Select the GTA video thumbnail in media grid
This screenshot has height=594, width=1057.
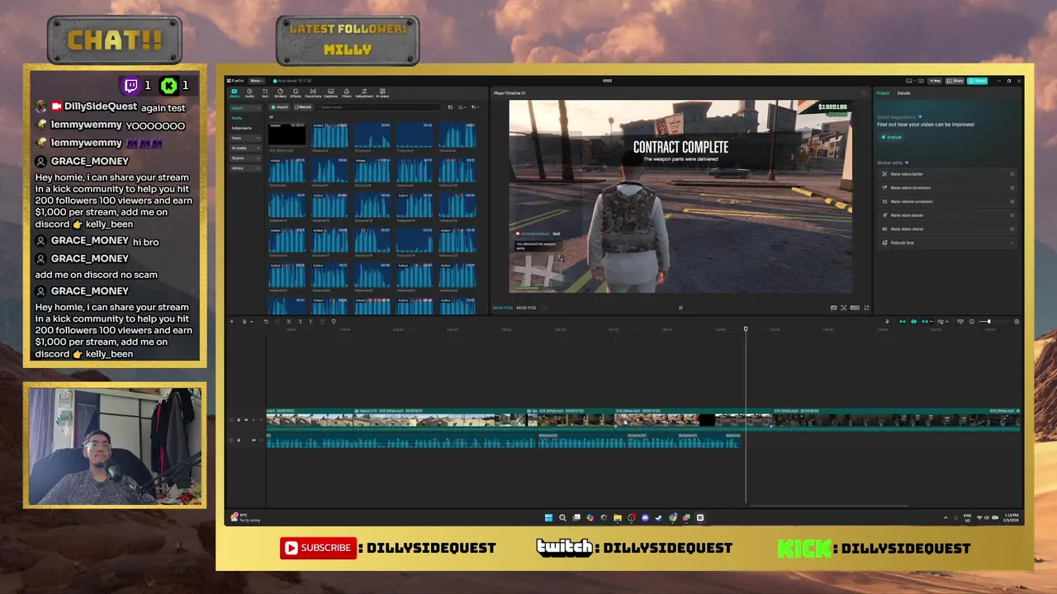pos(287,136)
